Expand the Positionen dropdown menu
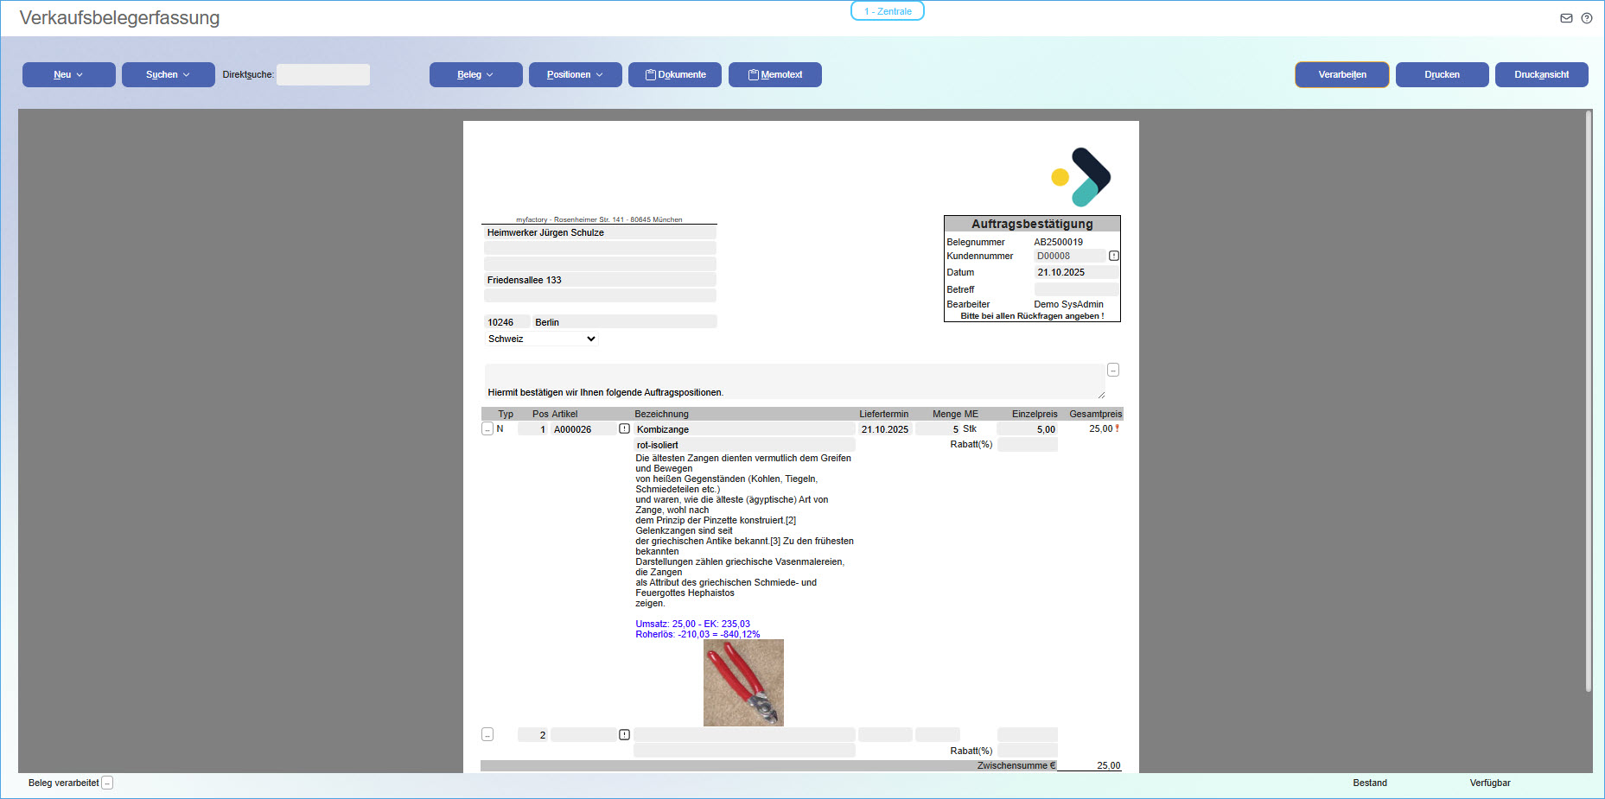The image size is (1605, 799). pyautogui.click(x=576, y=74)
